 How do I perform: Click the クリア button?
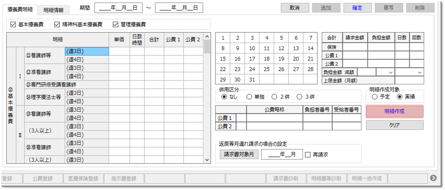tap(394, 125)
